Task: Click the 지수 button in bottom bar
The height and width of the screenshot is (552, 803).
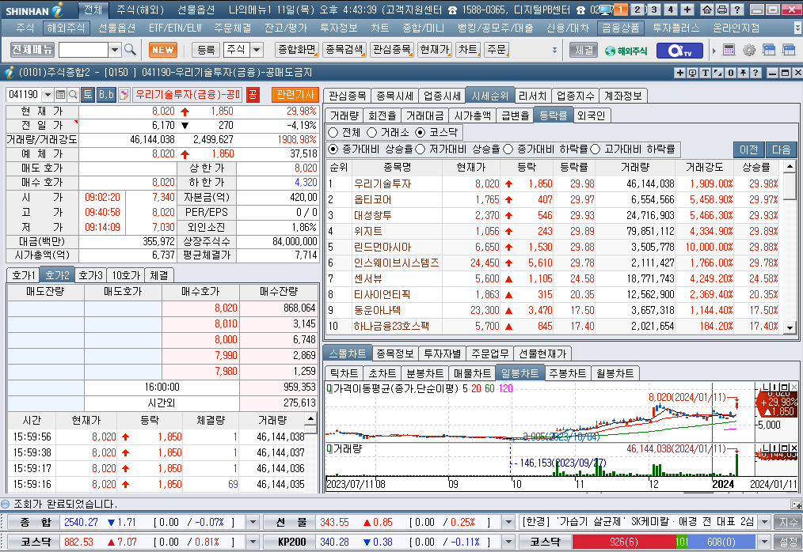Action: click(788, 522)
